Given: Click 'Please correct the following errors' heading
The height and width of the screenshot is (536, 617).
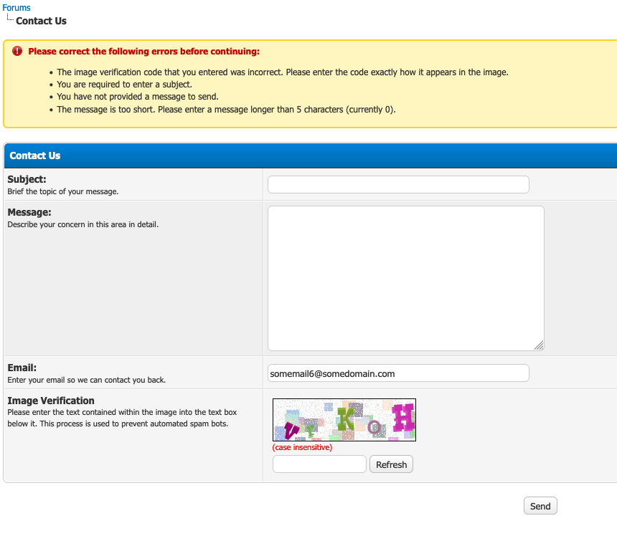Looking at the screenshot, I should (x=144, y=52).
